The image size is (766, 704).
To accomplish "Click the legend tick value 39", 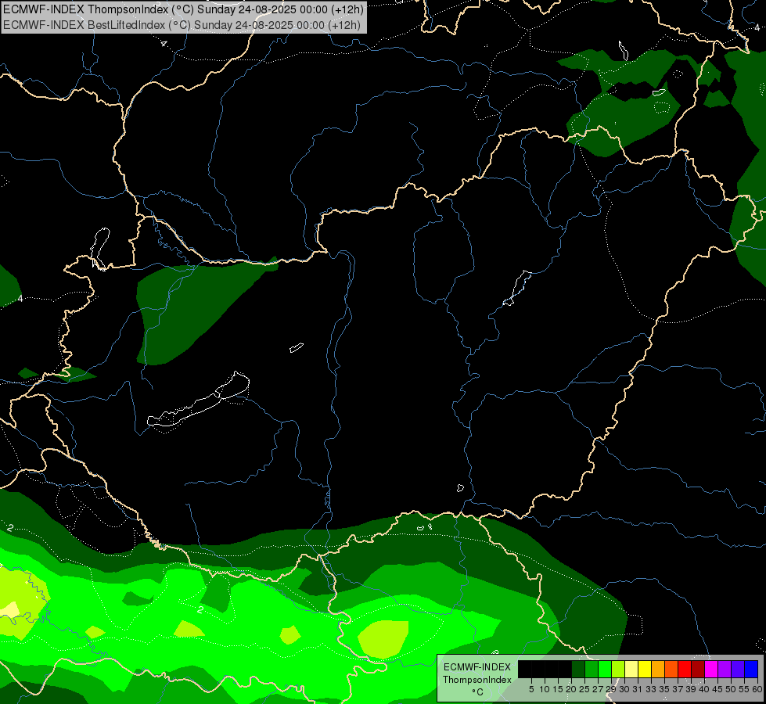I will [691, 689].
